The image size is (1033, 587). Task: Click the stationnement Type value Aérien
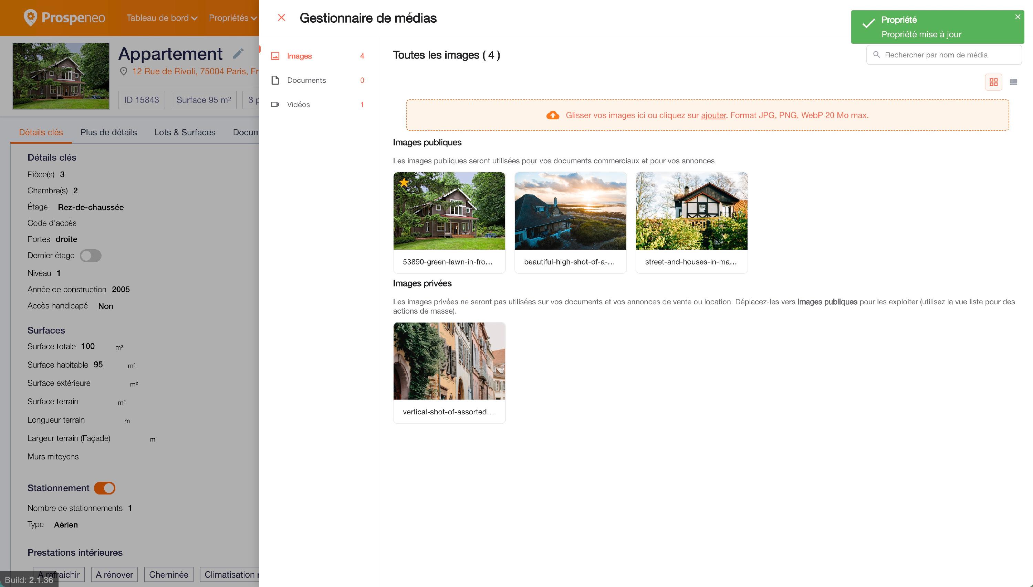pos(66,524)
